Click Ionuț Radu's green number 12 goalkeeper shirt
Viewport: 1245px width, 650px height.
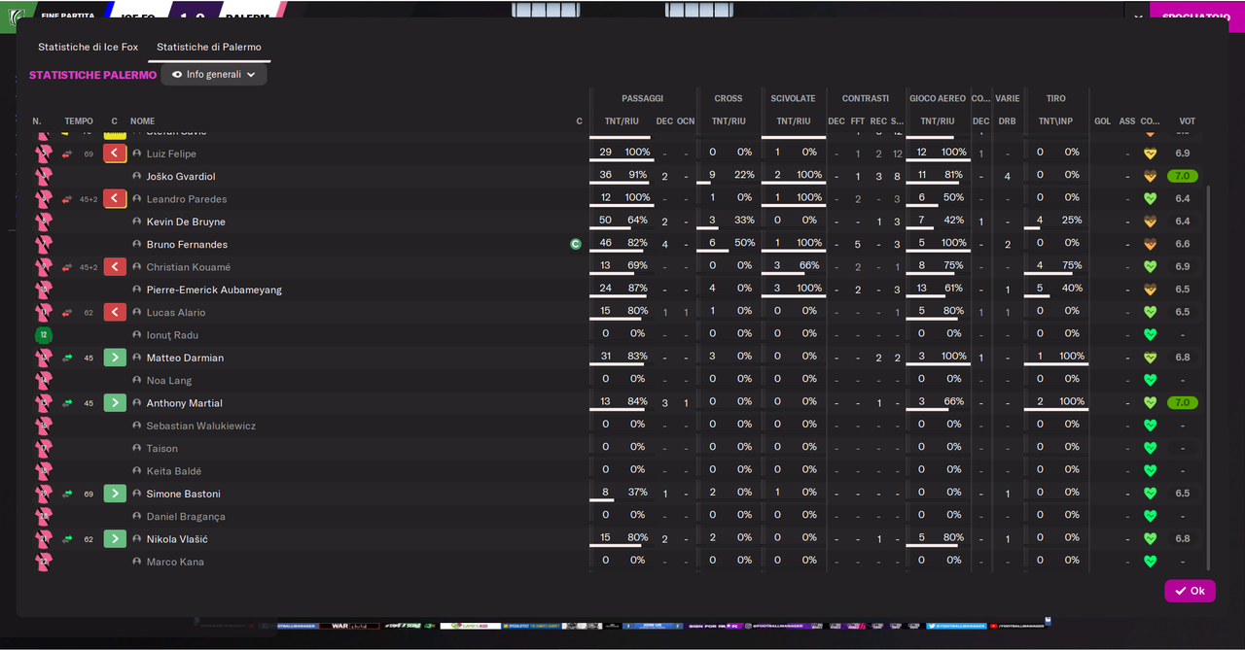click(43, 335)
